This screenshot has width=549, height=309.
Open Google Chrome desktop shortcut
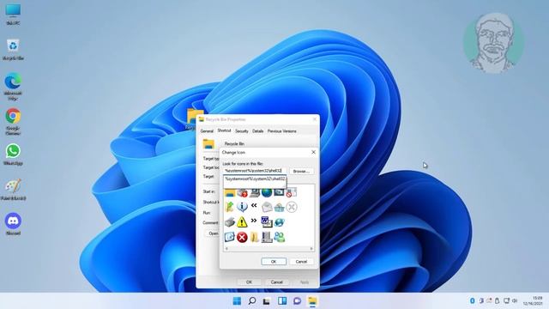[x=13, y=121]
